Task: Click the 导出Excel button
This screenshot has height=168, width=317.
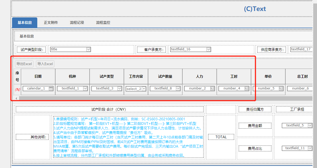Action: [24, 64]
